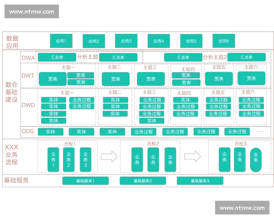The width and height of the screenshot is (274, 219).
Task: Select the ODS row label
Action: pyautogui.click(x=28, y=131)
